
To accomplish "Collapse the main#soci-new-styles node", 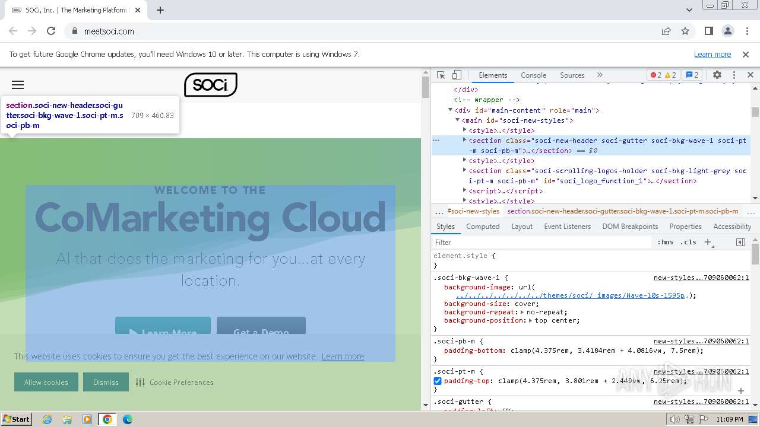I will point(458,120).
